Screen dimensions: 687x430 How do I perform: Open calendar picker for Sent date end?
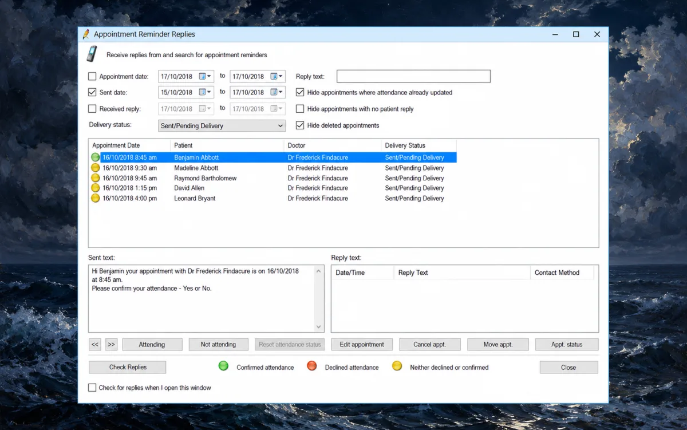pyautogui.click(x=274, y=92)
